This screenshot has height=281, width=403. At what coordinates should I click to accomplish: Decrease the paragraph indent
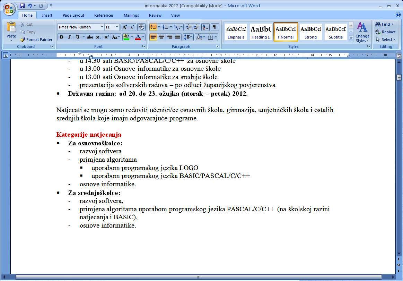coord(189,27)
